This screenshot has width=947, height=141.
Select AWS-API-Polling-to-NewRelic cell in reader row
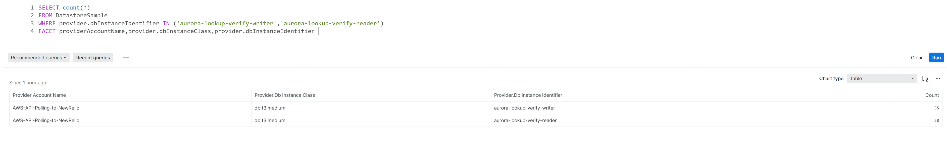(x=130, y=120)
